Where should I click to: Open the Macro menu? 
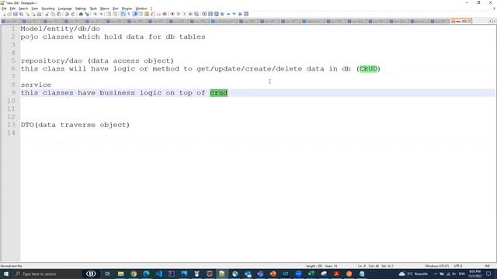(x=105, y=9)
